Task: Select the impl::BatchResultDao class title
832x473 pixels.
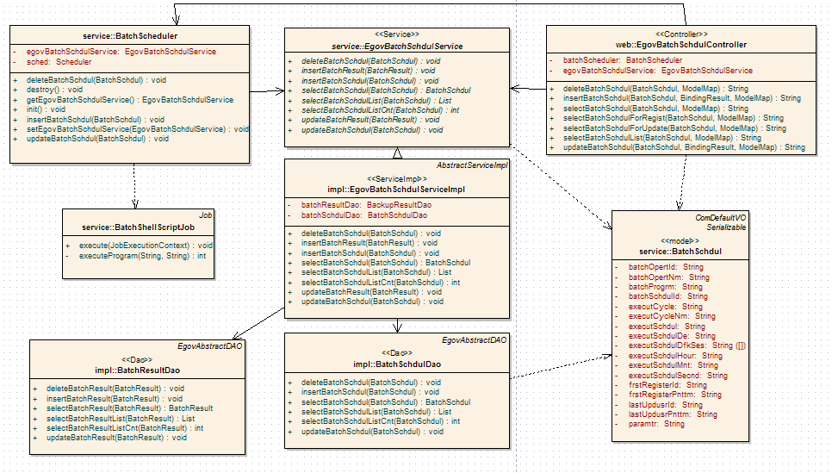Action: click(138, 370)
